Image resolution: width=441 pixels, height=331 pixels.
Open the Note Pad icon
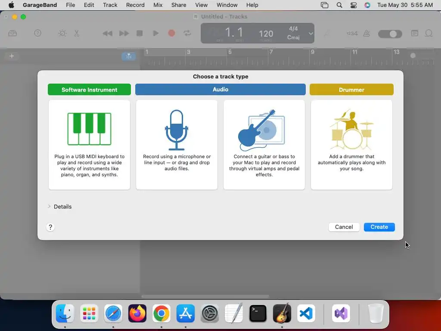click(415, 33)
